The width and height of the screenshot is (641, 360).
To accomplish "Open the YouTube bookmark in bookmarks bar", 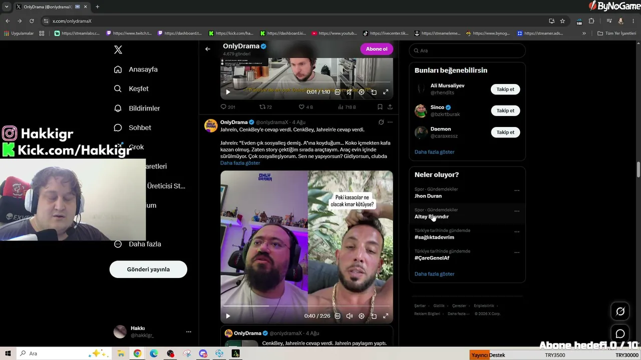I will (x=335, y=33).
